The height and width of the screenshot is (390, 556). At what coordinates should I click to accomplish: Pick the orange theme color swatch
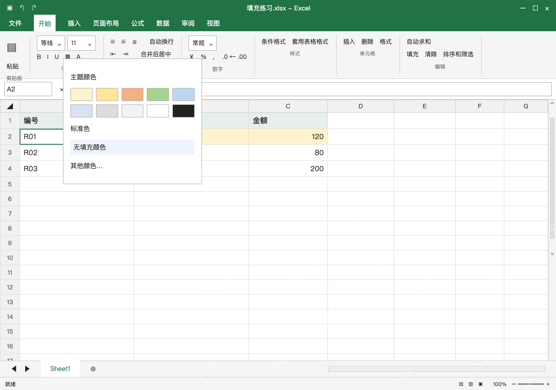click(132, 94)
